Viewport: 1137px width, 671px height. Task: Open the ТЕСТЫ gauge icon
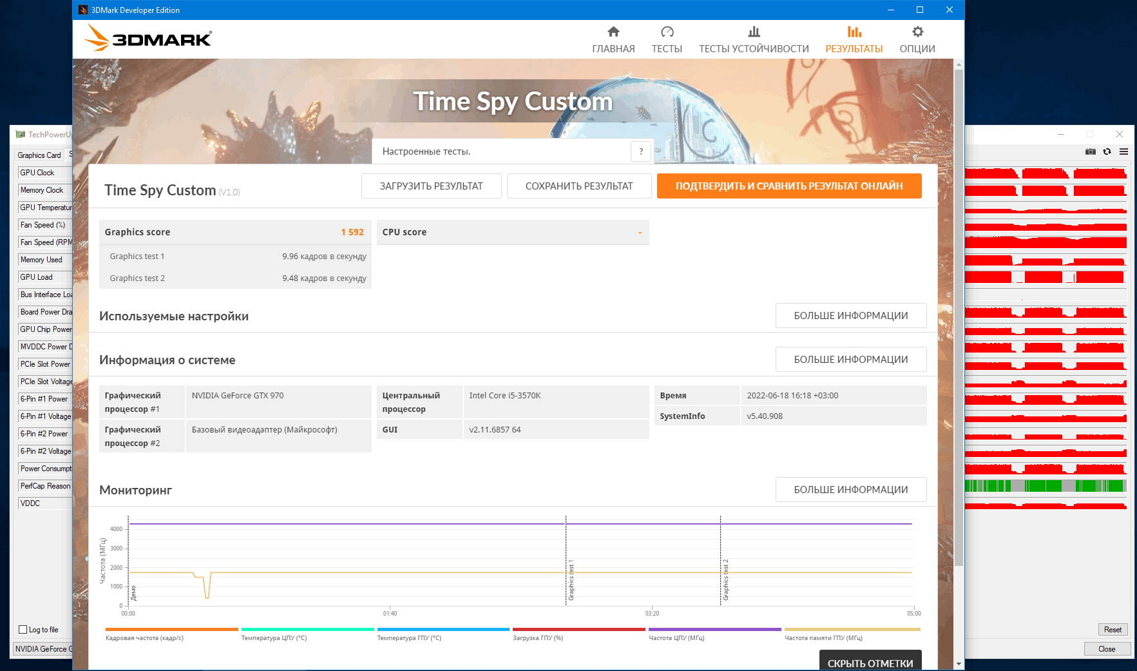(667, 32)
